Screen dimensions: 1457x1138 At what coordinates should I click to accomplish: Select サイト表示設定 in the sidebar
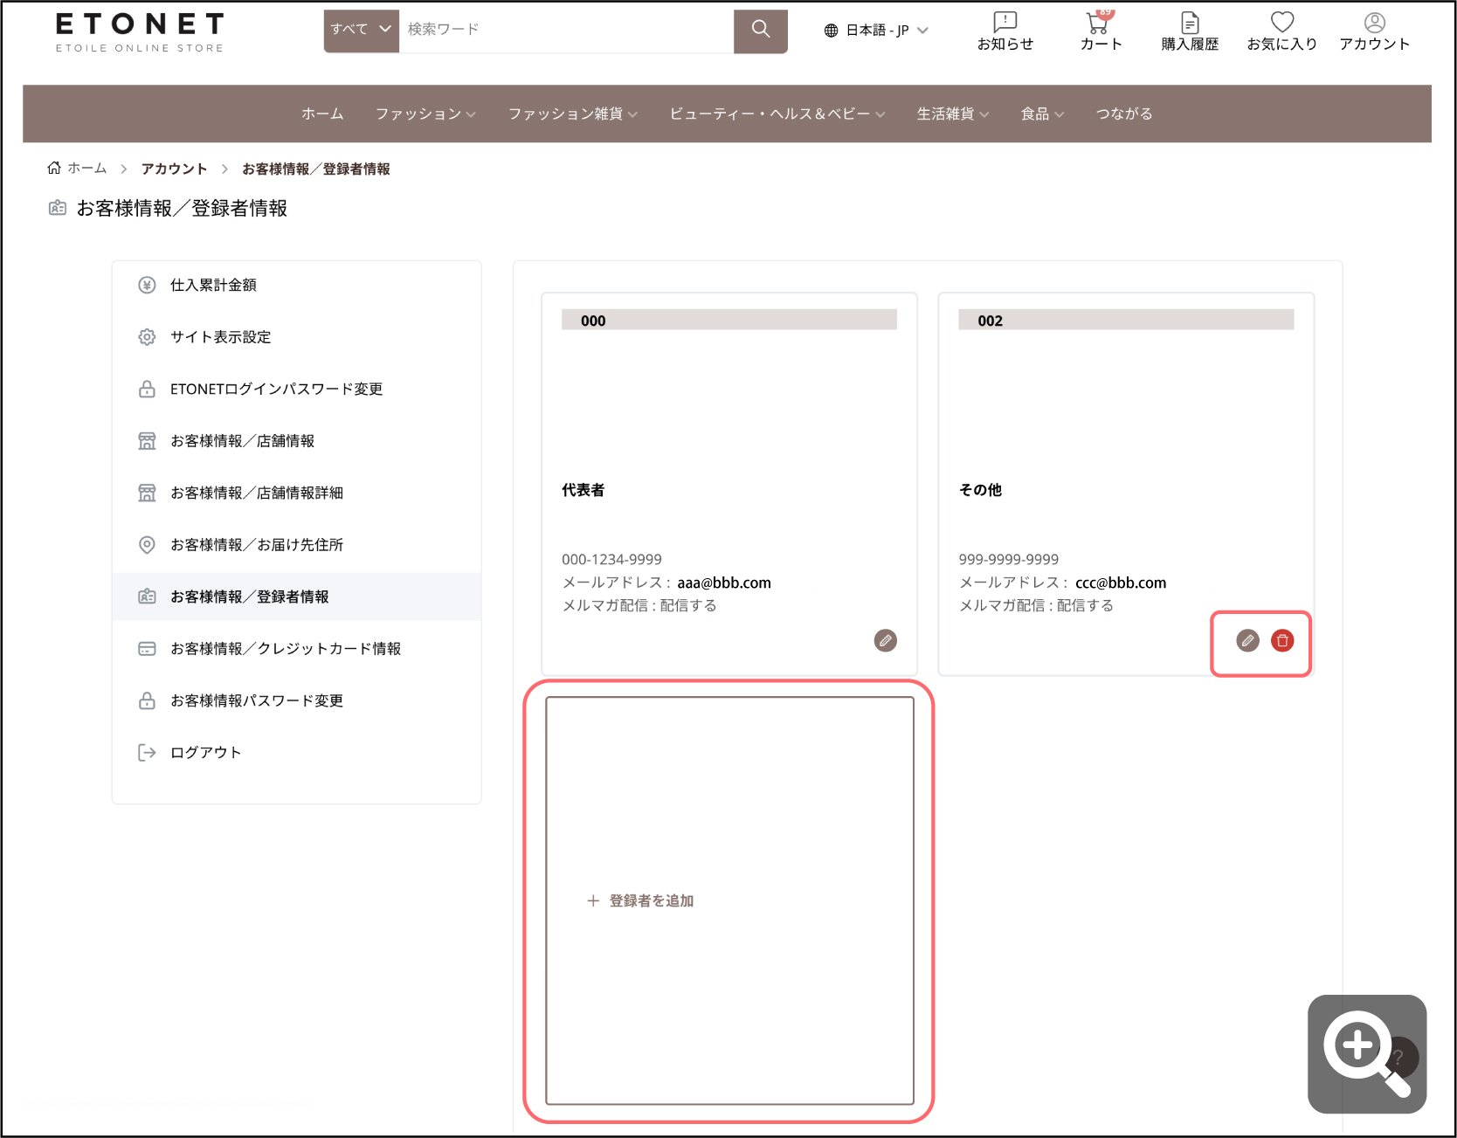tap(296, 337)
